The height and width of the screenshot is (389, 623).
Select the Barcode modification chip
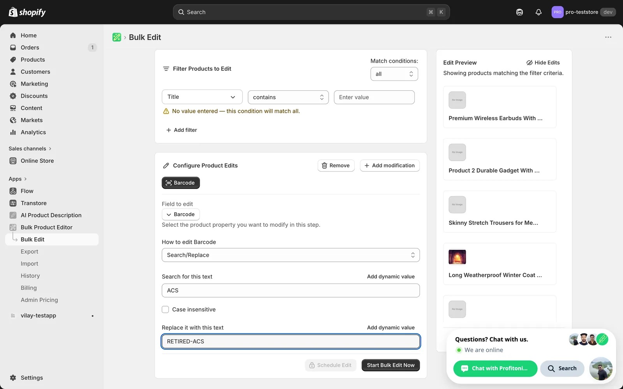tap(181, 183)
